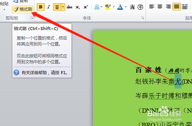Open Clipboard pane dialog launcher
Viewport: 192px width, 126px height.
coord(32,18)
